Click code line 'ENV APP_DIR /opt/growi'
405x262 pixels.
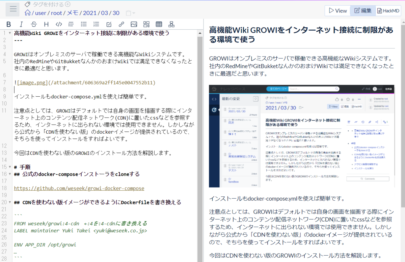[x=45, y=245]
